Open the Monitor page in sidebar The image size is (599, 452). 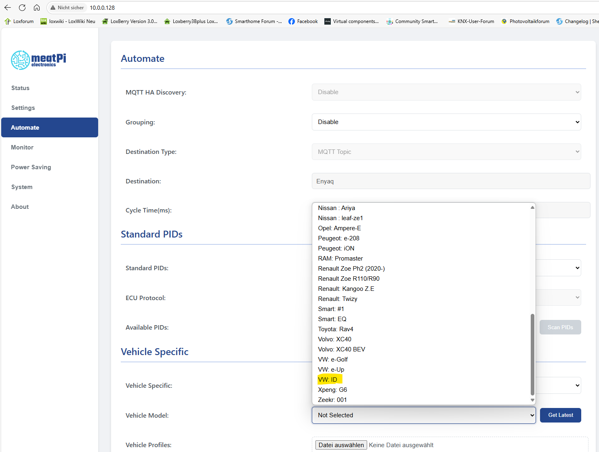click(x=50, y=147)
